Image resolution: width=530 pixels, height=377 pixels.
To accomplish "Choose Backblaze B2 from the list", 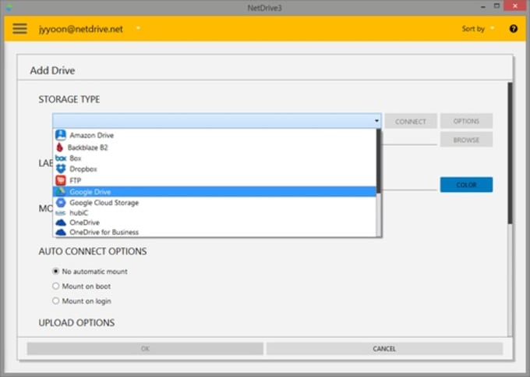I will coord(214,148).
